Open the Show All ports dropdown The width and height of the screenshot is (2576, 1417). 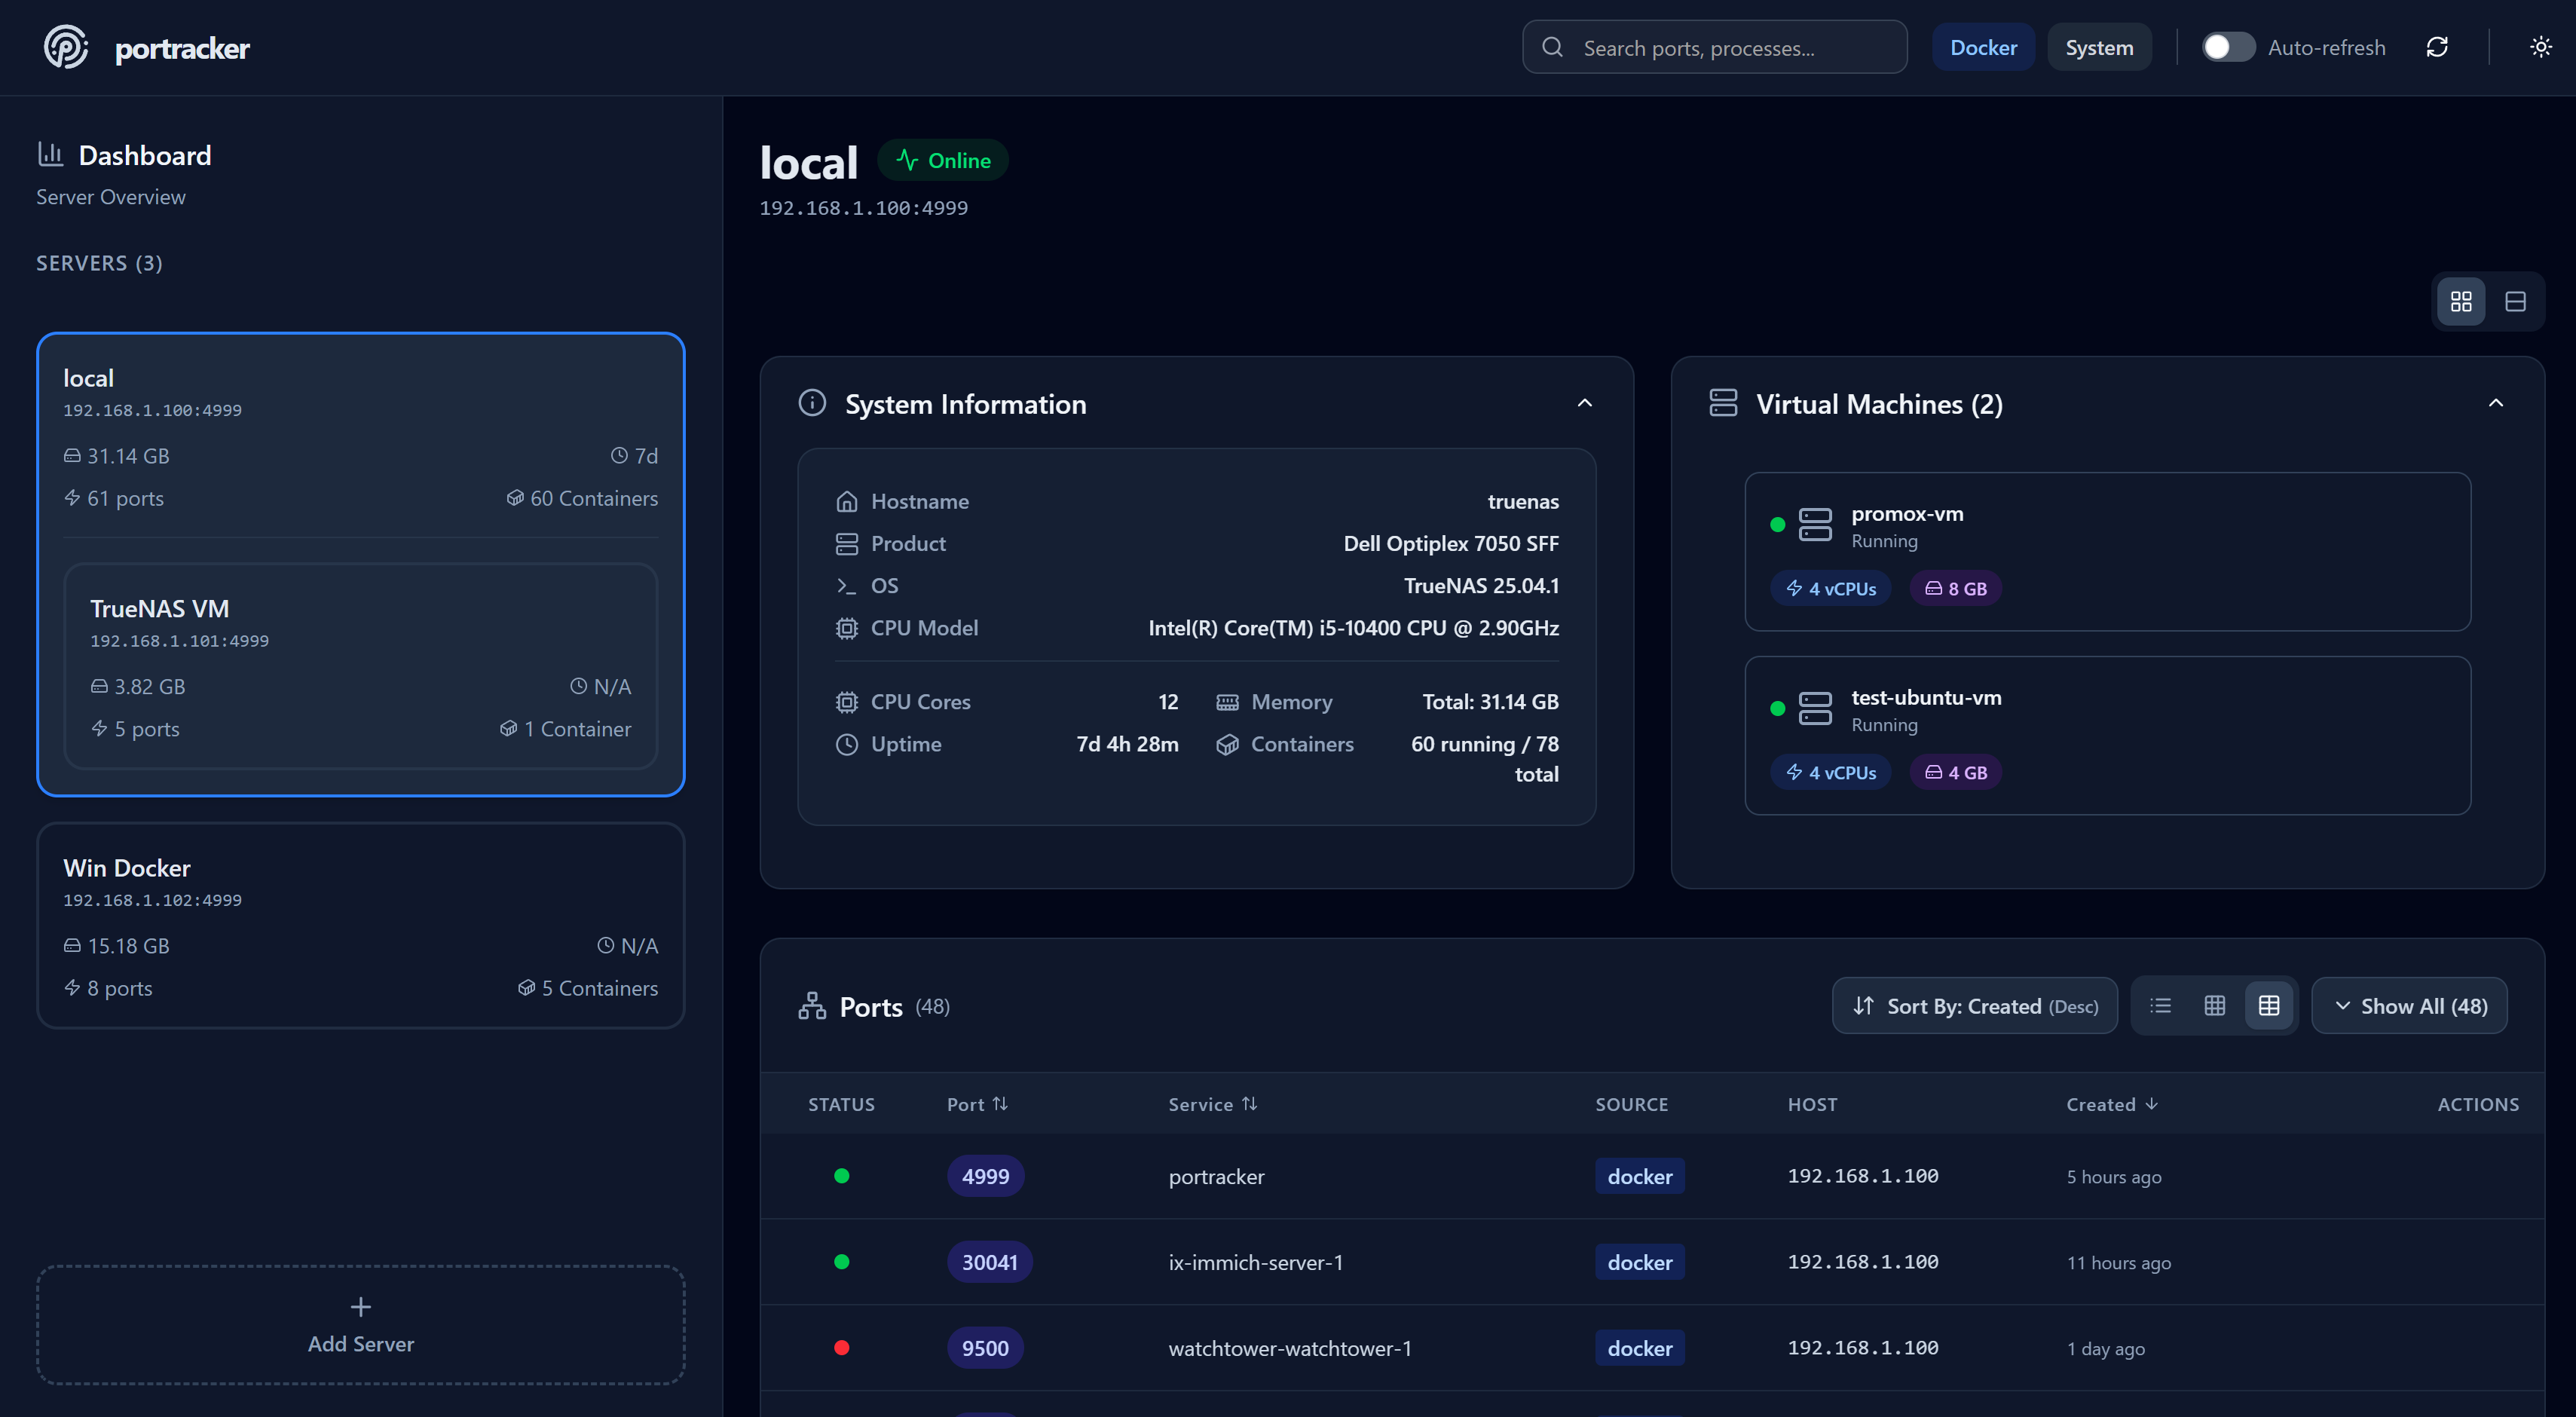[2408, 1005]
